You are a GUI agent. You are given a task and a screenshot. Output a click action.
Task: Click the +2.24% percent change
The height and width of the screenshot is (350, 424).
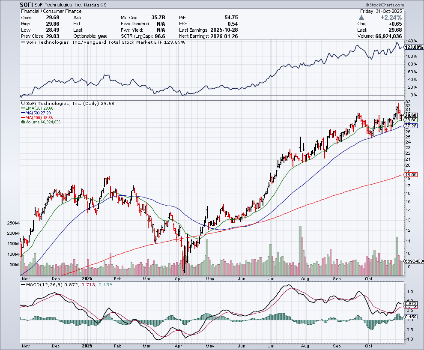(391, 18)
